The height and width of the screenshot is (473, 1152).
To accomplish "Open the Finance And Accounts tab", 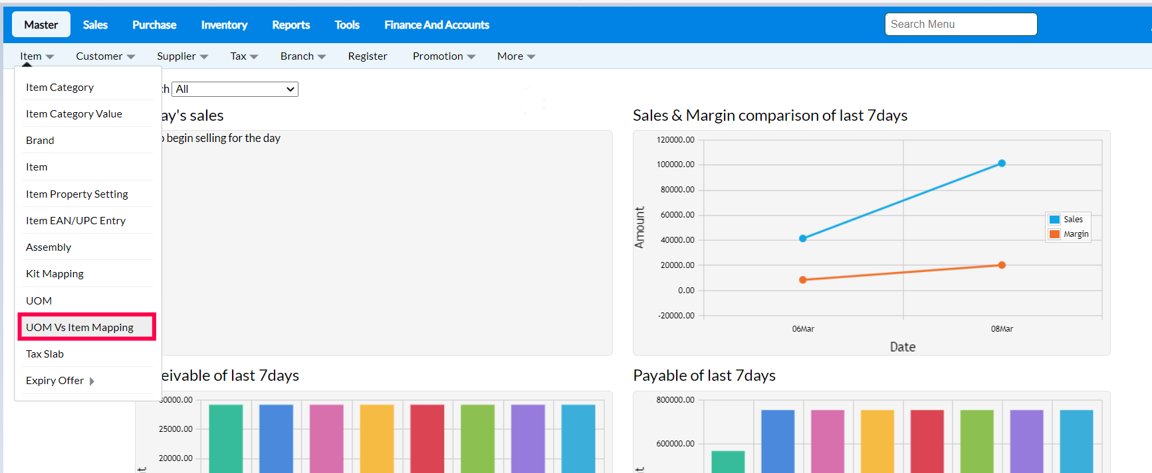I will pos(436,25).
